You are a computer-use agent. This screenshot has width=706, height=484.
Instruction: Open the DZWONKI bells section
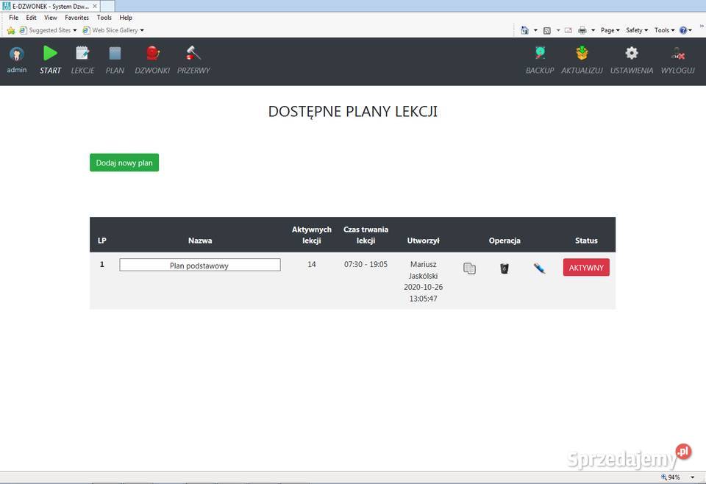(152, 54)
